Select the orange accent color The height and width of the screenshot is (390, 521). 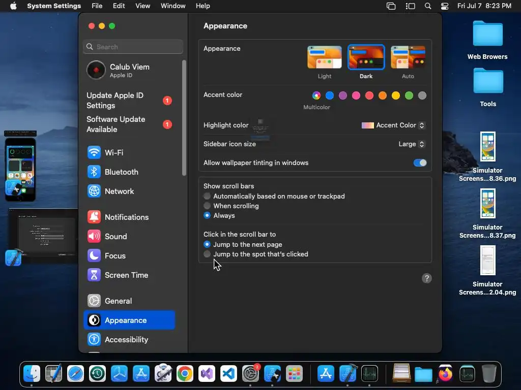click(383, 95)
